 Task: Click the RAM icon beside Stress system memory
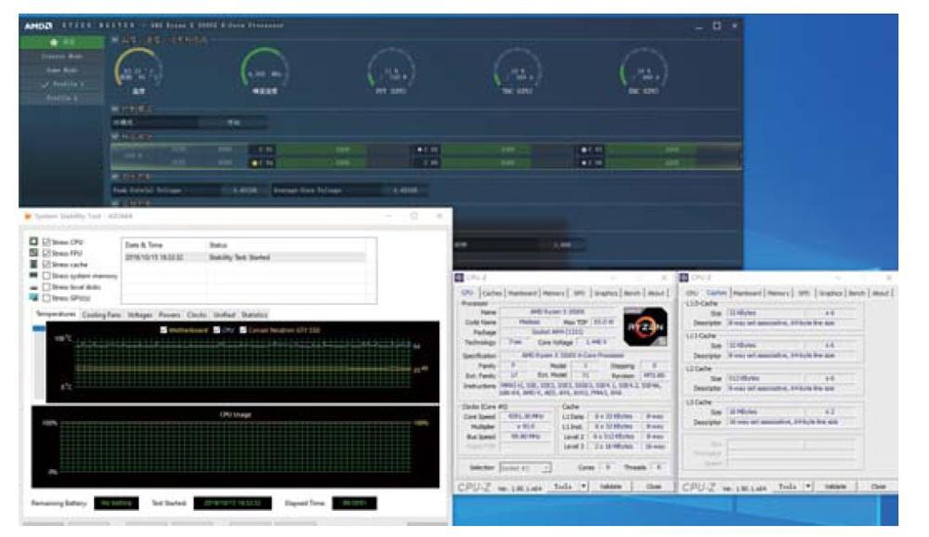coord(33,276)
